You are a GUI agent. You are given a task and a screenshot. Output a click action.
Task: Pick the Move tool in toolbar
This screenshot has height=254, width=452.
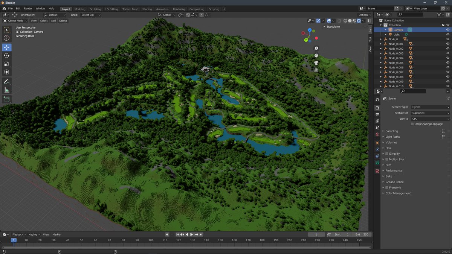tap(6, 47)
